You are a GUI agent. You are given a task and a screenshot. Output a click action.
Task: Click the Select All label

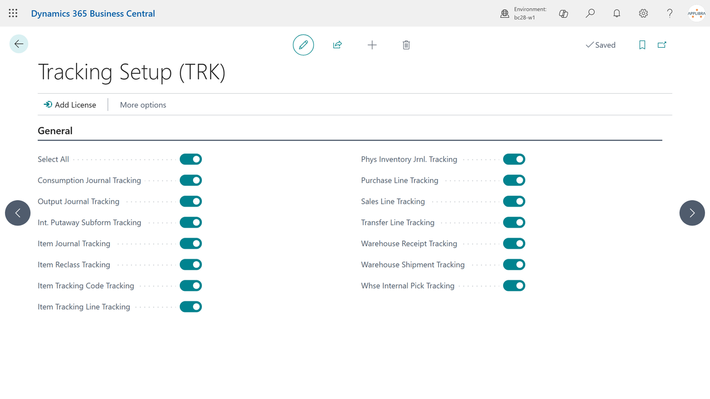(x=53, y=160)
